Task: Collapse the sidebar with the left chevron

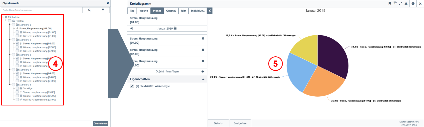Action: 210,11
